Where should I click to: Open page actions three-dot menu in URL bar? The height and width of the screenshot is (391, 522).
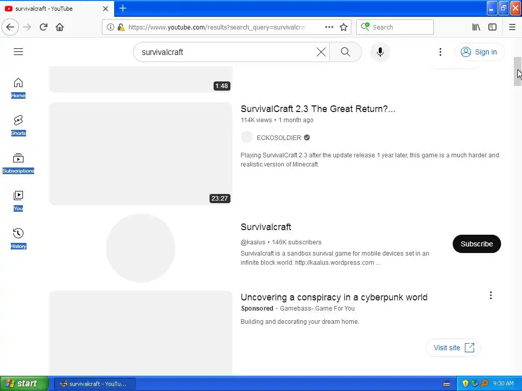coord(329,27)
